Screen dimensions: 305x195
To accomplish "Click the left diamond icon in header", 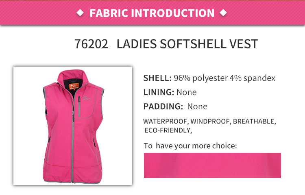I will pos(80,13).
